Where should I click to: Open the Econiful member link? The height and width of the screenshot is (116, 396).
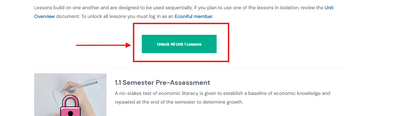[193, 16]
